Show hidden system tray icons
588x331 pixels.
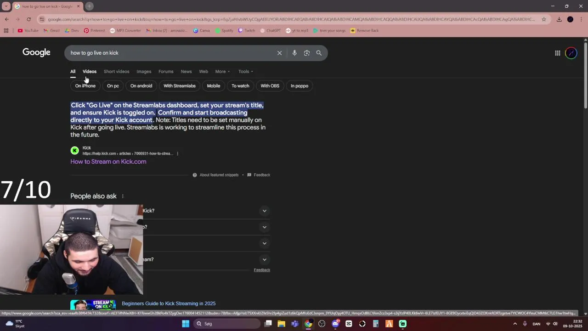point(515,324)
